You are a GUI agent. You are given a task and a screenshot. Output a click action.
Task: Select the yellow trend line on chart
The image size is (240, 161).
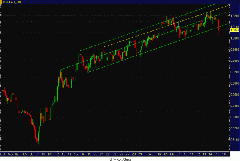click(166, 27)
